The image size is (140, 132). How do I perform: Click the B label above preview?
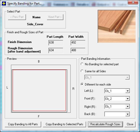pyautogui.click(x=39, y=61)
